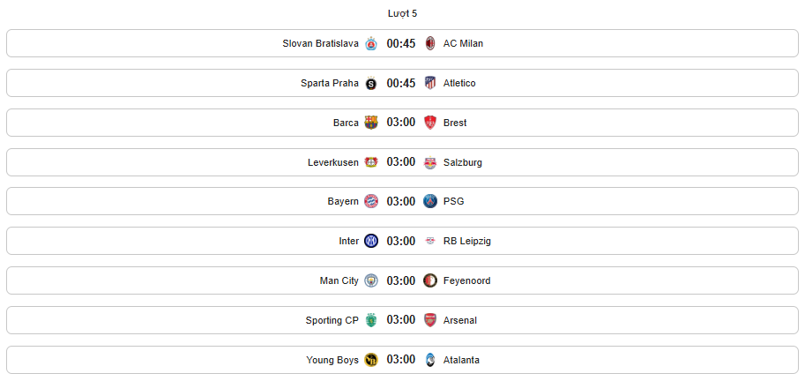Image resolution: width=805 pixels, height=381 pixels.
Task: Click the Brest club logo
Action: (x=430, y=123)
